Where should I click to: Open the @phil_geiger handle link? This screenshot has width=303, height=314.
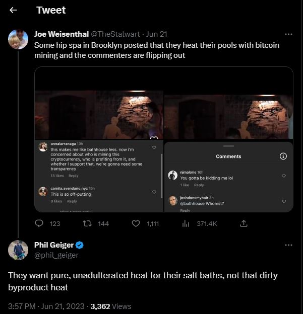(x=56, y=255)
